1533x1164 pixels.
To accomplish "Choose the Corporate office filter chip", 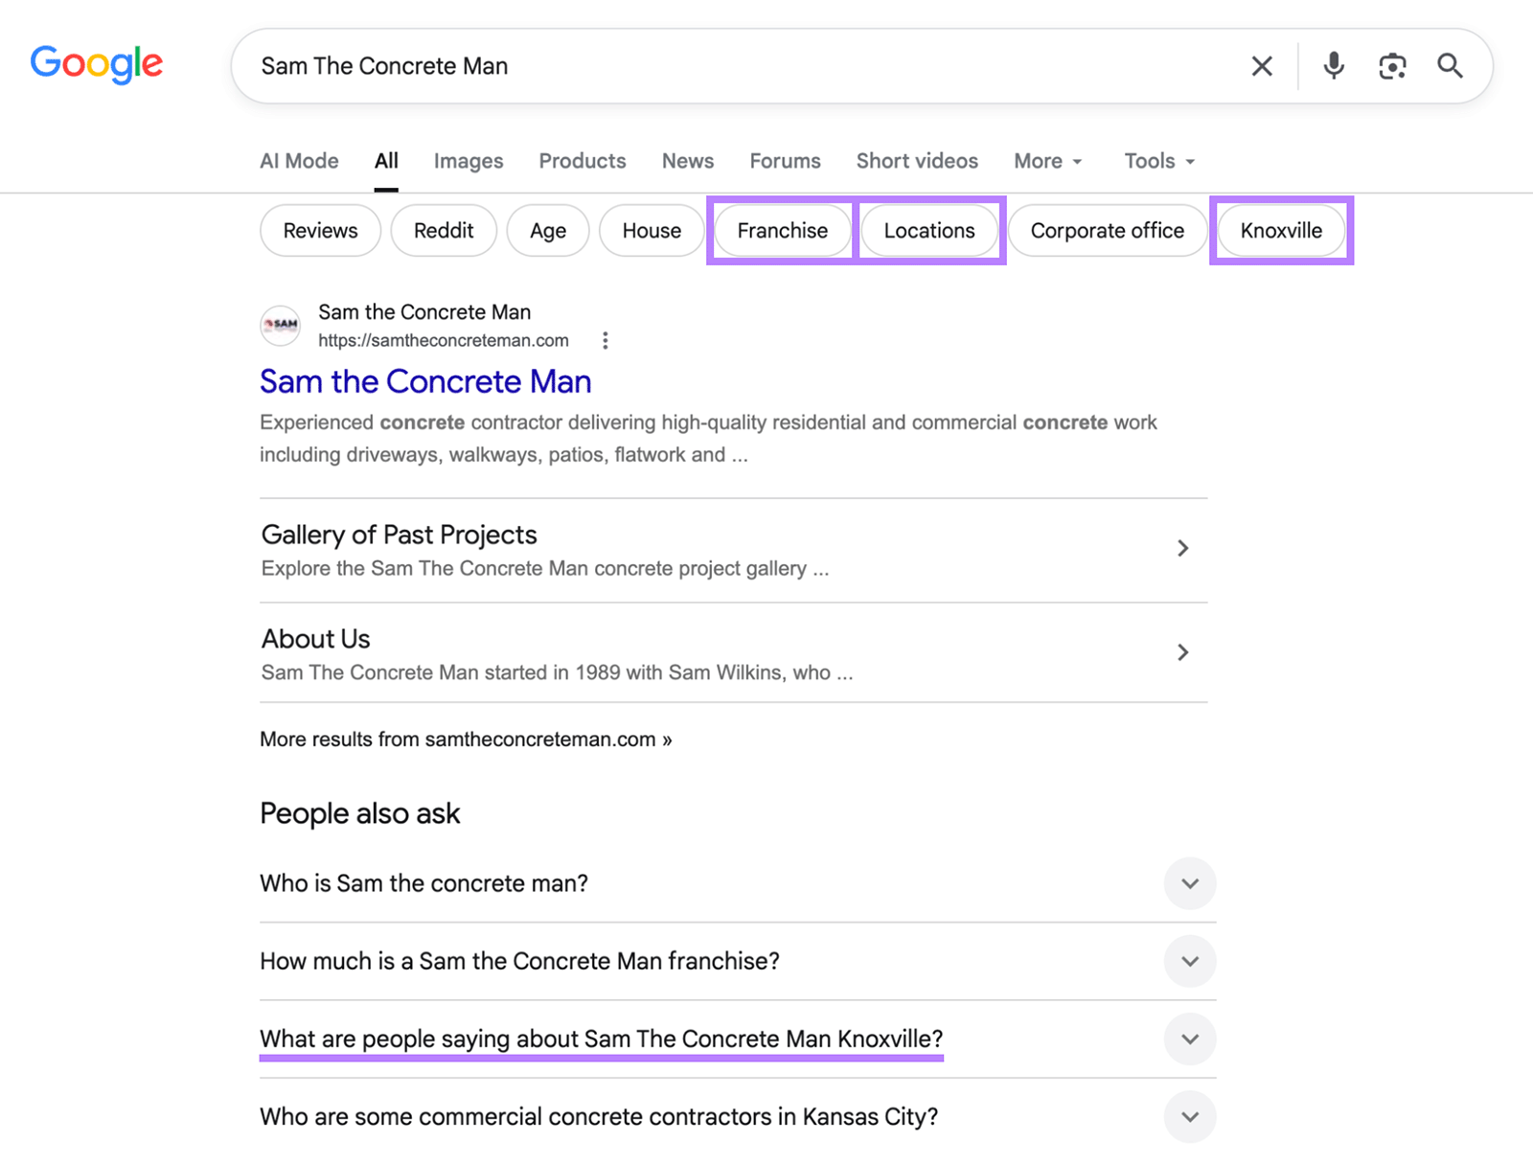I will (x=1108, y=230).
